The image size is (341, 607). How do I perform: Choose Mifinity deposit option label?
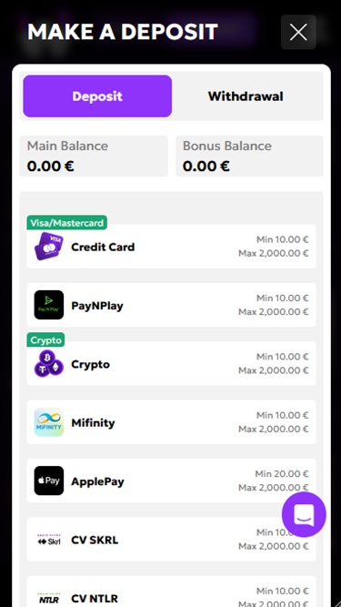tap(93, 423)
